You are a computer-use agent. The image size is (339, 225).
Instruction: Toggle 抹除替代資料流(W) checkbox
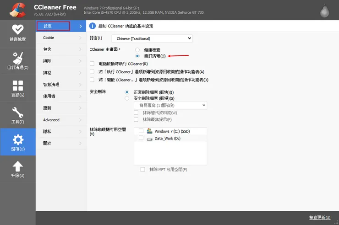(x=136, y=112)
